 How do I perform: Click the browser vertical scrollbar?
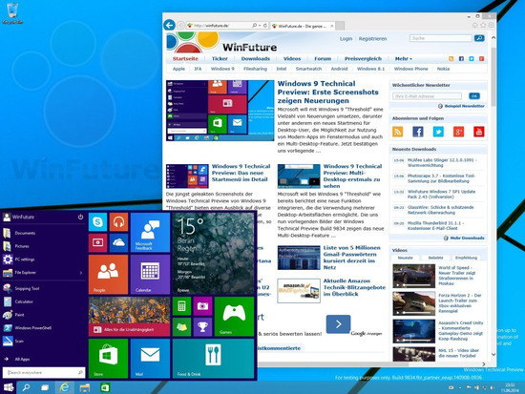pyautogui.click(x=493, y=196)
